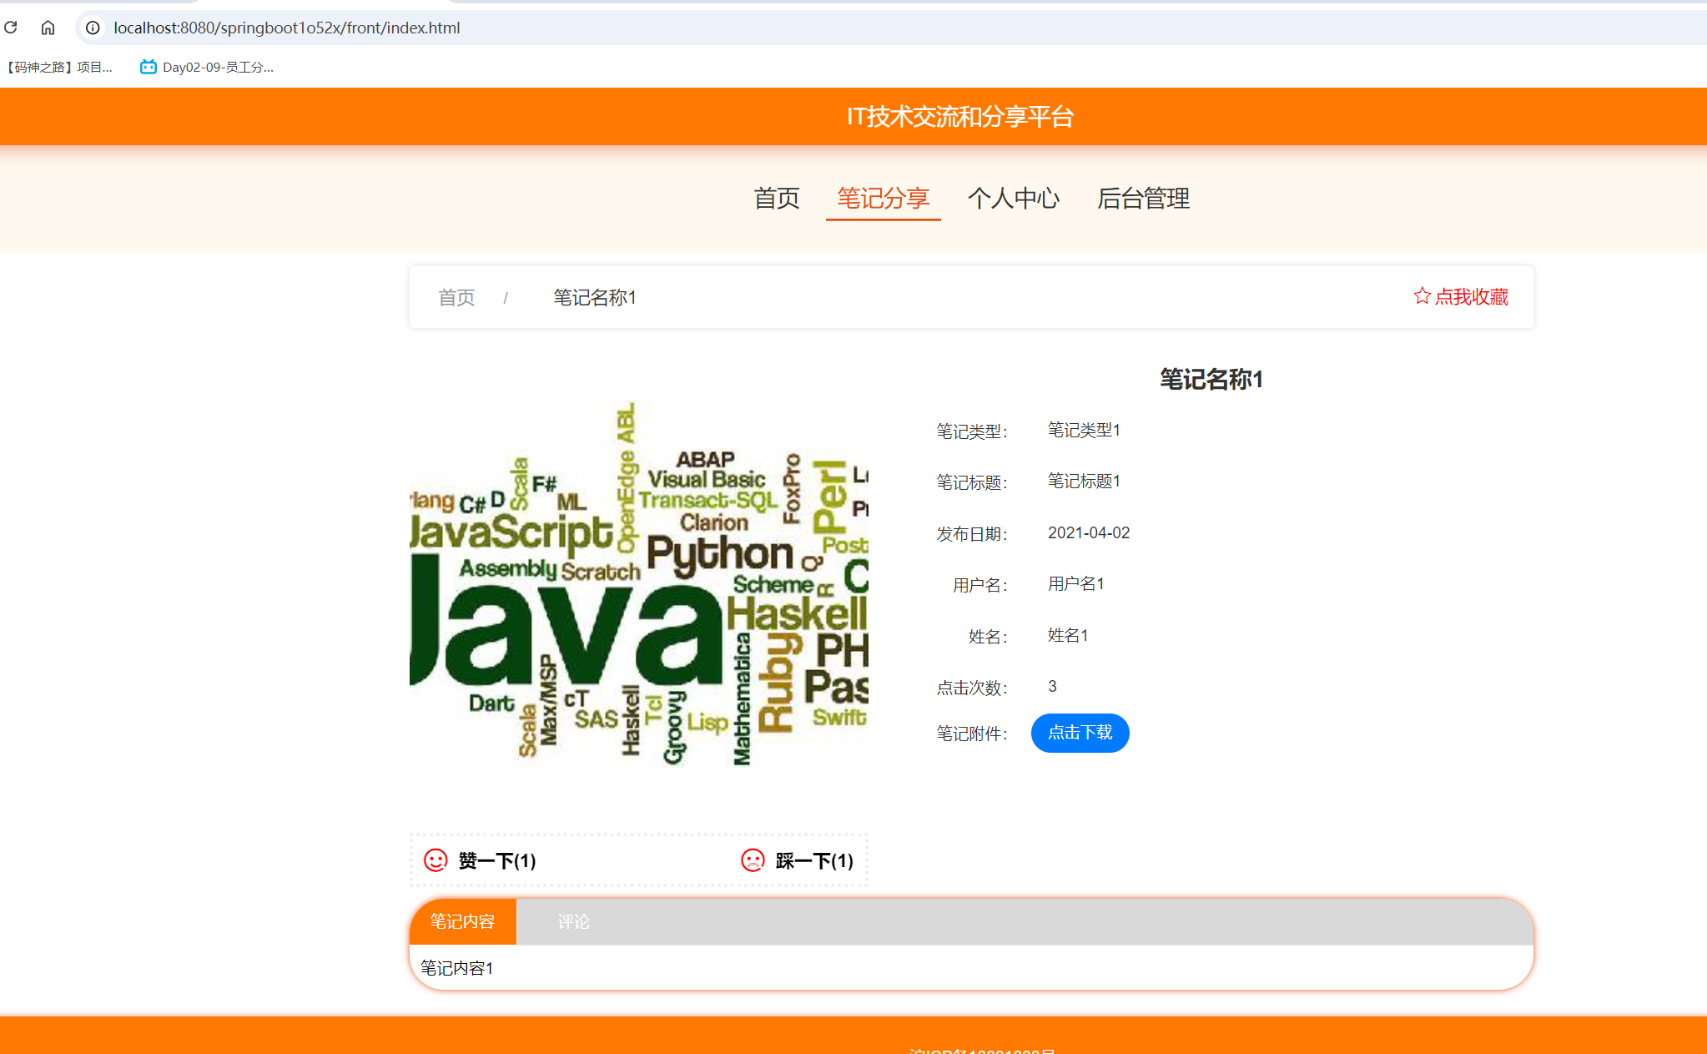
Task: Select the 笔记内容 tab
Action: (462, 921)
